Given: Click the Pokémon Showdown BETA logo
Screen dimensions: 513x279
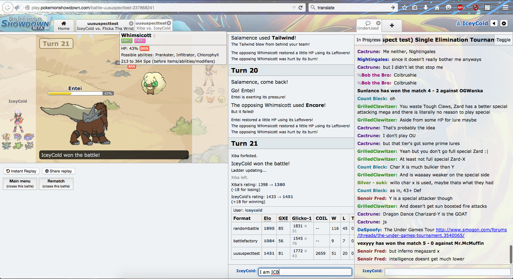Looking at the screenshot, I should (x=26, y=23).
